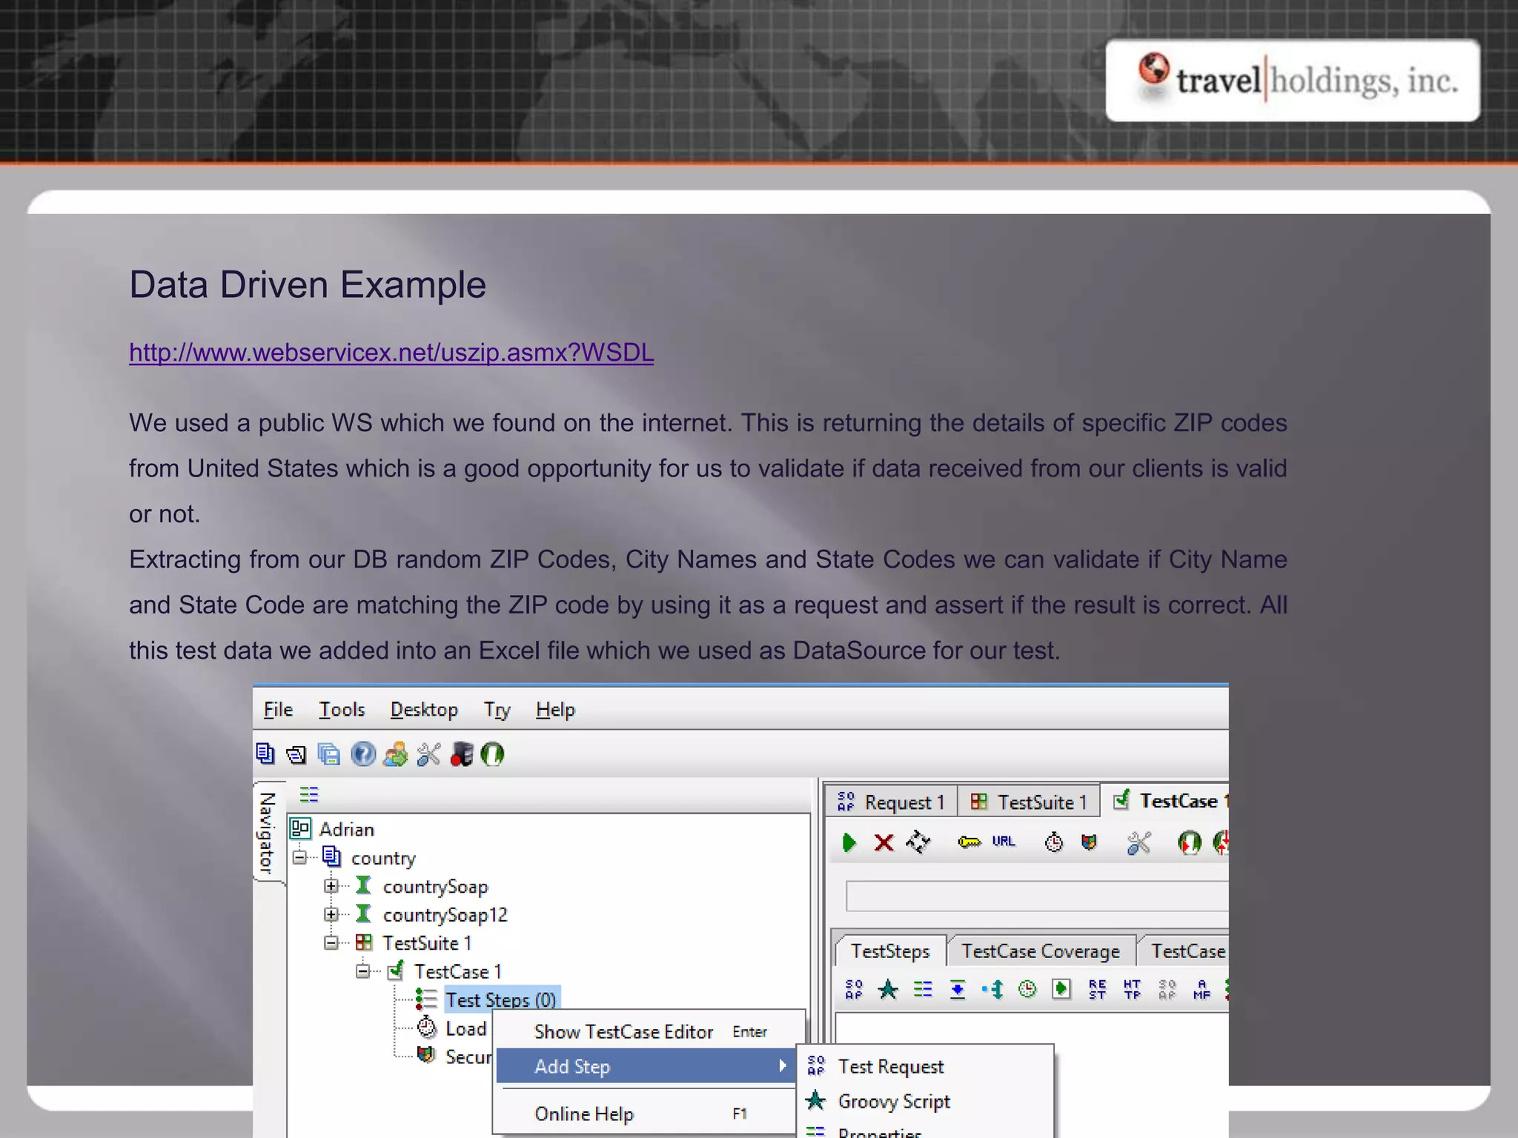Click the stopwatch load test icon
The image size is (1518, 1138).
click(x=1053, y=842)
